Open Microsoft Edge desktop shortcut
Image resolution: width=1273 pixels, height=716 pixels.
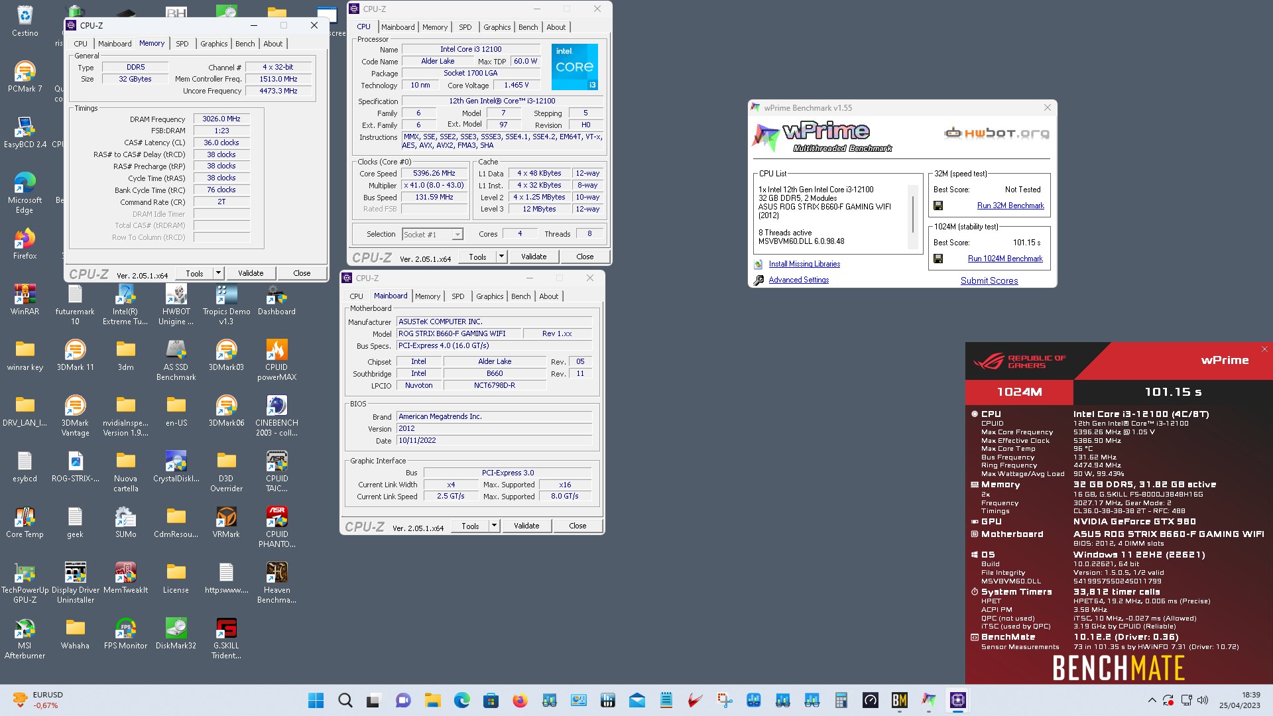25,192
